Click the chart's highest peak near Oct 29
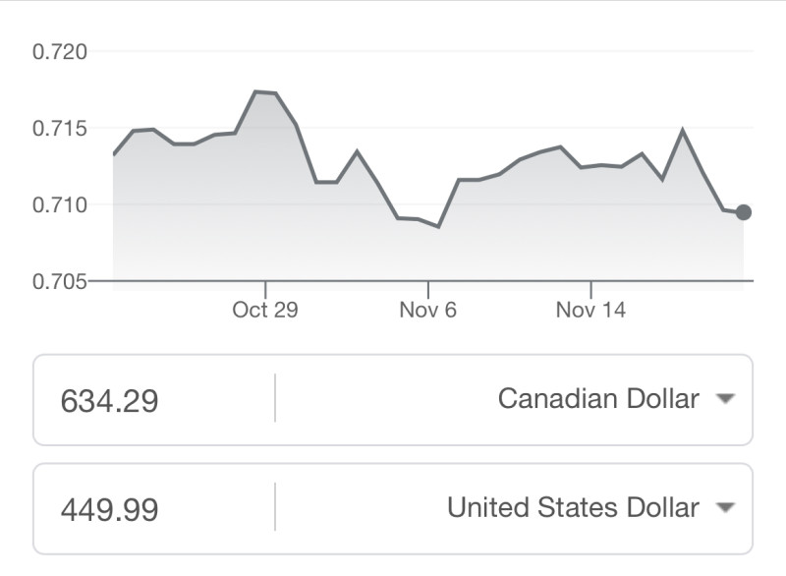This screenshot has height=576, width=786. tap(255, 91)
